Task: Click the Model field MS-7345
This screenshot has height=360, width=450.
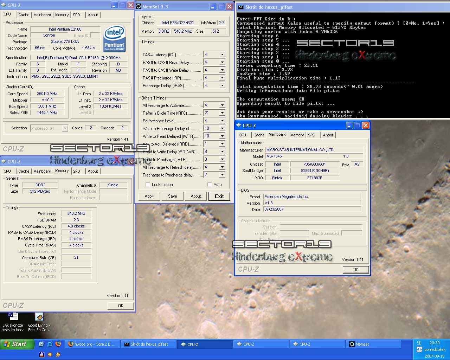Action: pos(297,156)
